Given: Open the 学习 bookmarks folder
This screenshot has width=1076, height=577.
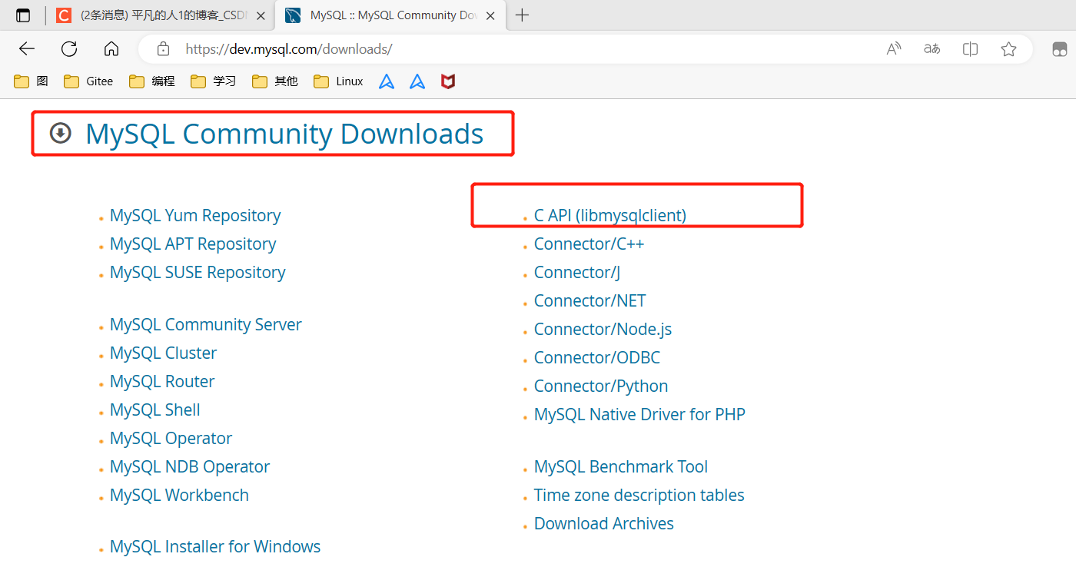Looking at the screenshot, I should pyautogui.click(x=214, y=81).
